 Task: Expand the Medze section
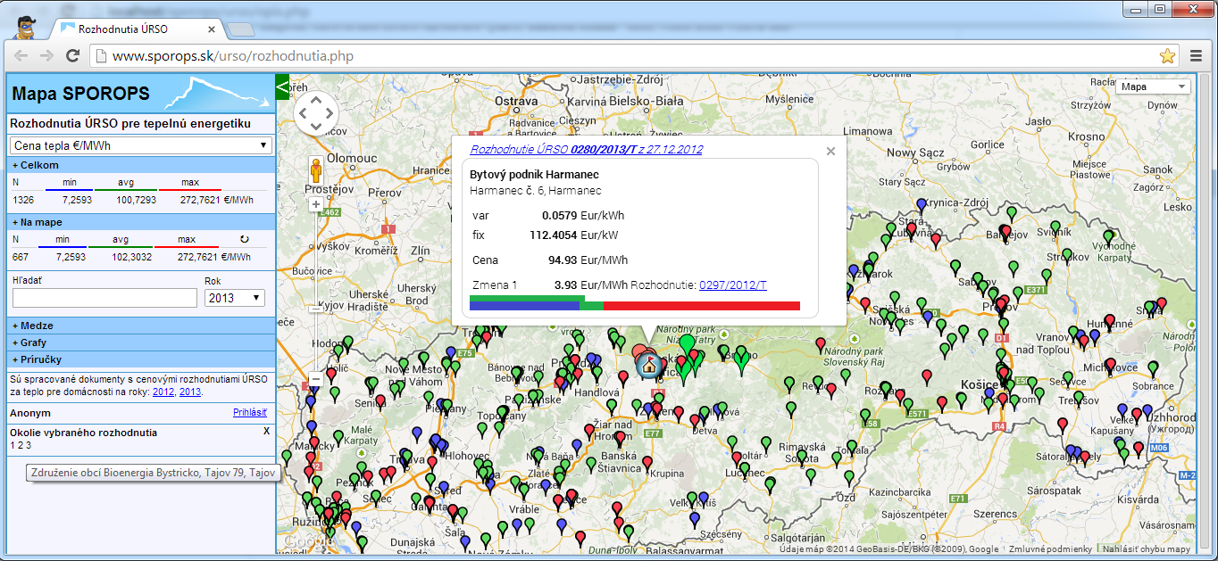140,326
